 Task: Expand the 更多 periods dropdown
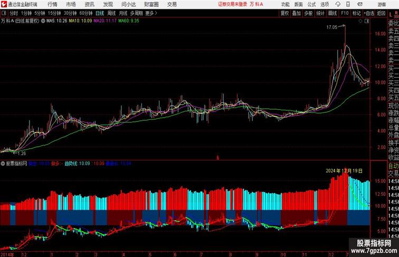pyautogui.click(x=151, y=13)
